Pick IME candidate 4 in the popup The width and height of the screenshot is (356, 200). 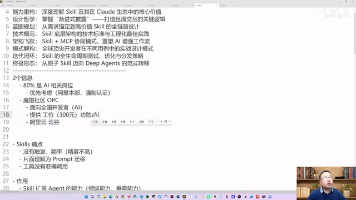coord(123,122)
